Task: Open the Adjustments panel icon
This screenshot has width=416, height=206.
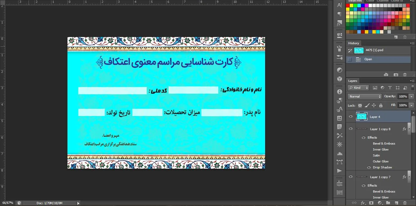Action: click(x=339, y=70)
